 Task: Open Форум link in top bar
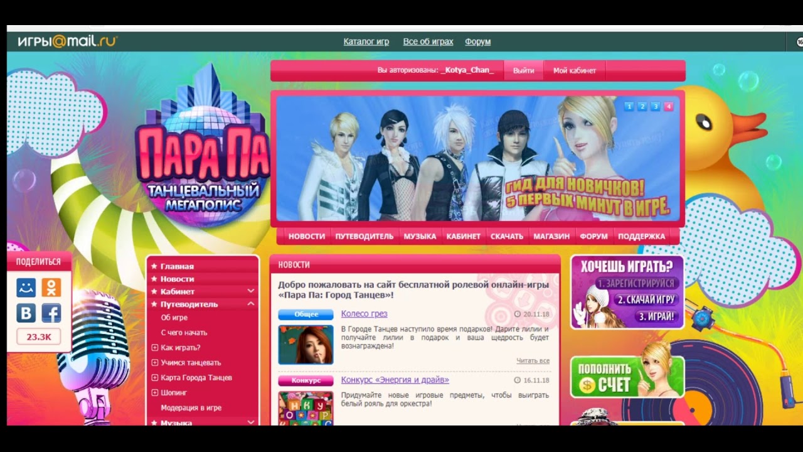coord(478,41)
